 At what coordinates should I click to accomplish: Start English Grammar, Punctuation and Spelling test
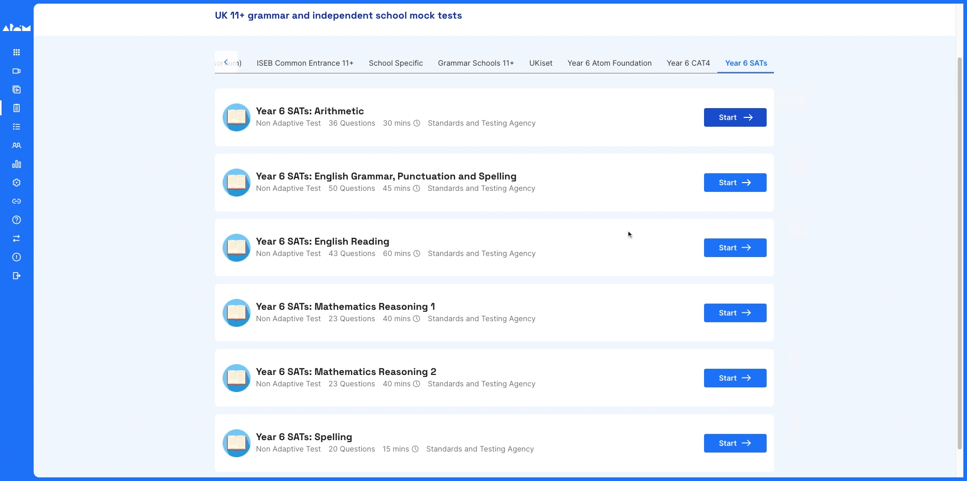click(x=735, y=183)
